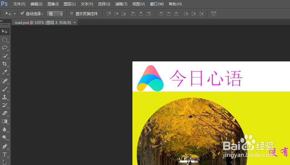Viewport: 290px width, 165px height.
Task: Select the Brush tool
Action: (5, 89)
